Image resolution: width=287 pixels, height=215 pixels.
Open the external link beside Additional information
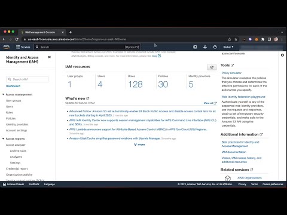[x=261, y=134]
